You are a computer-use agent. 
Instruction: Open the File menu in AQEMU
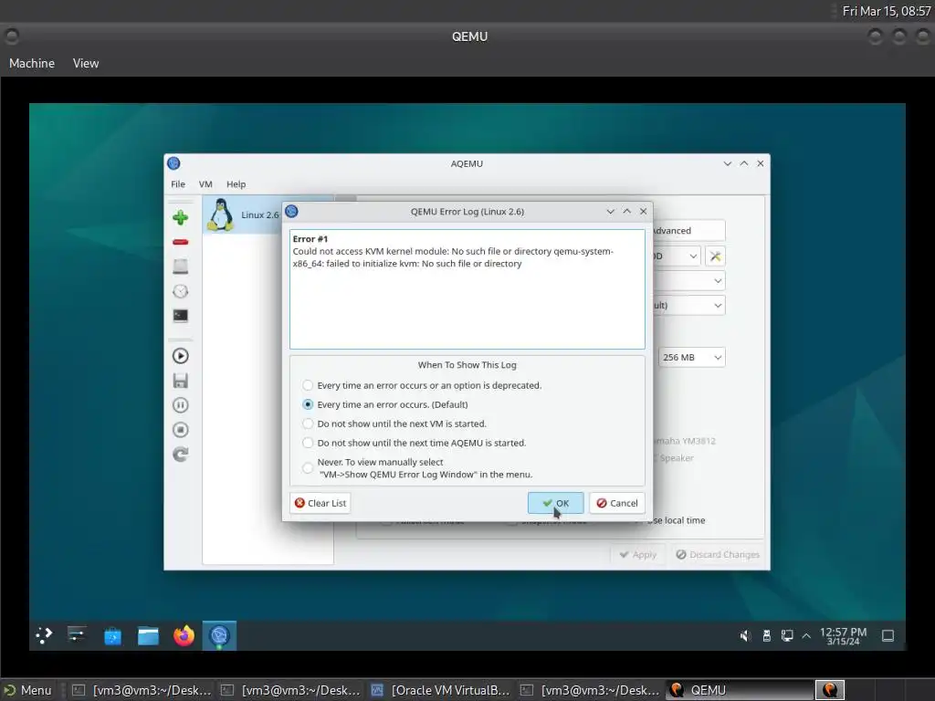click(178, 184)
